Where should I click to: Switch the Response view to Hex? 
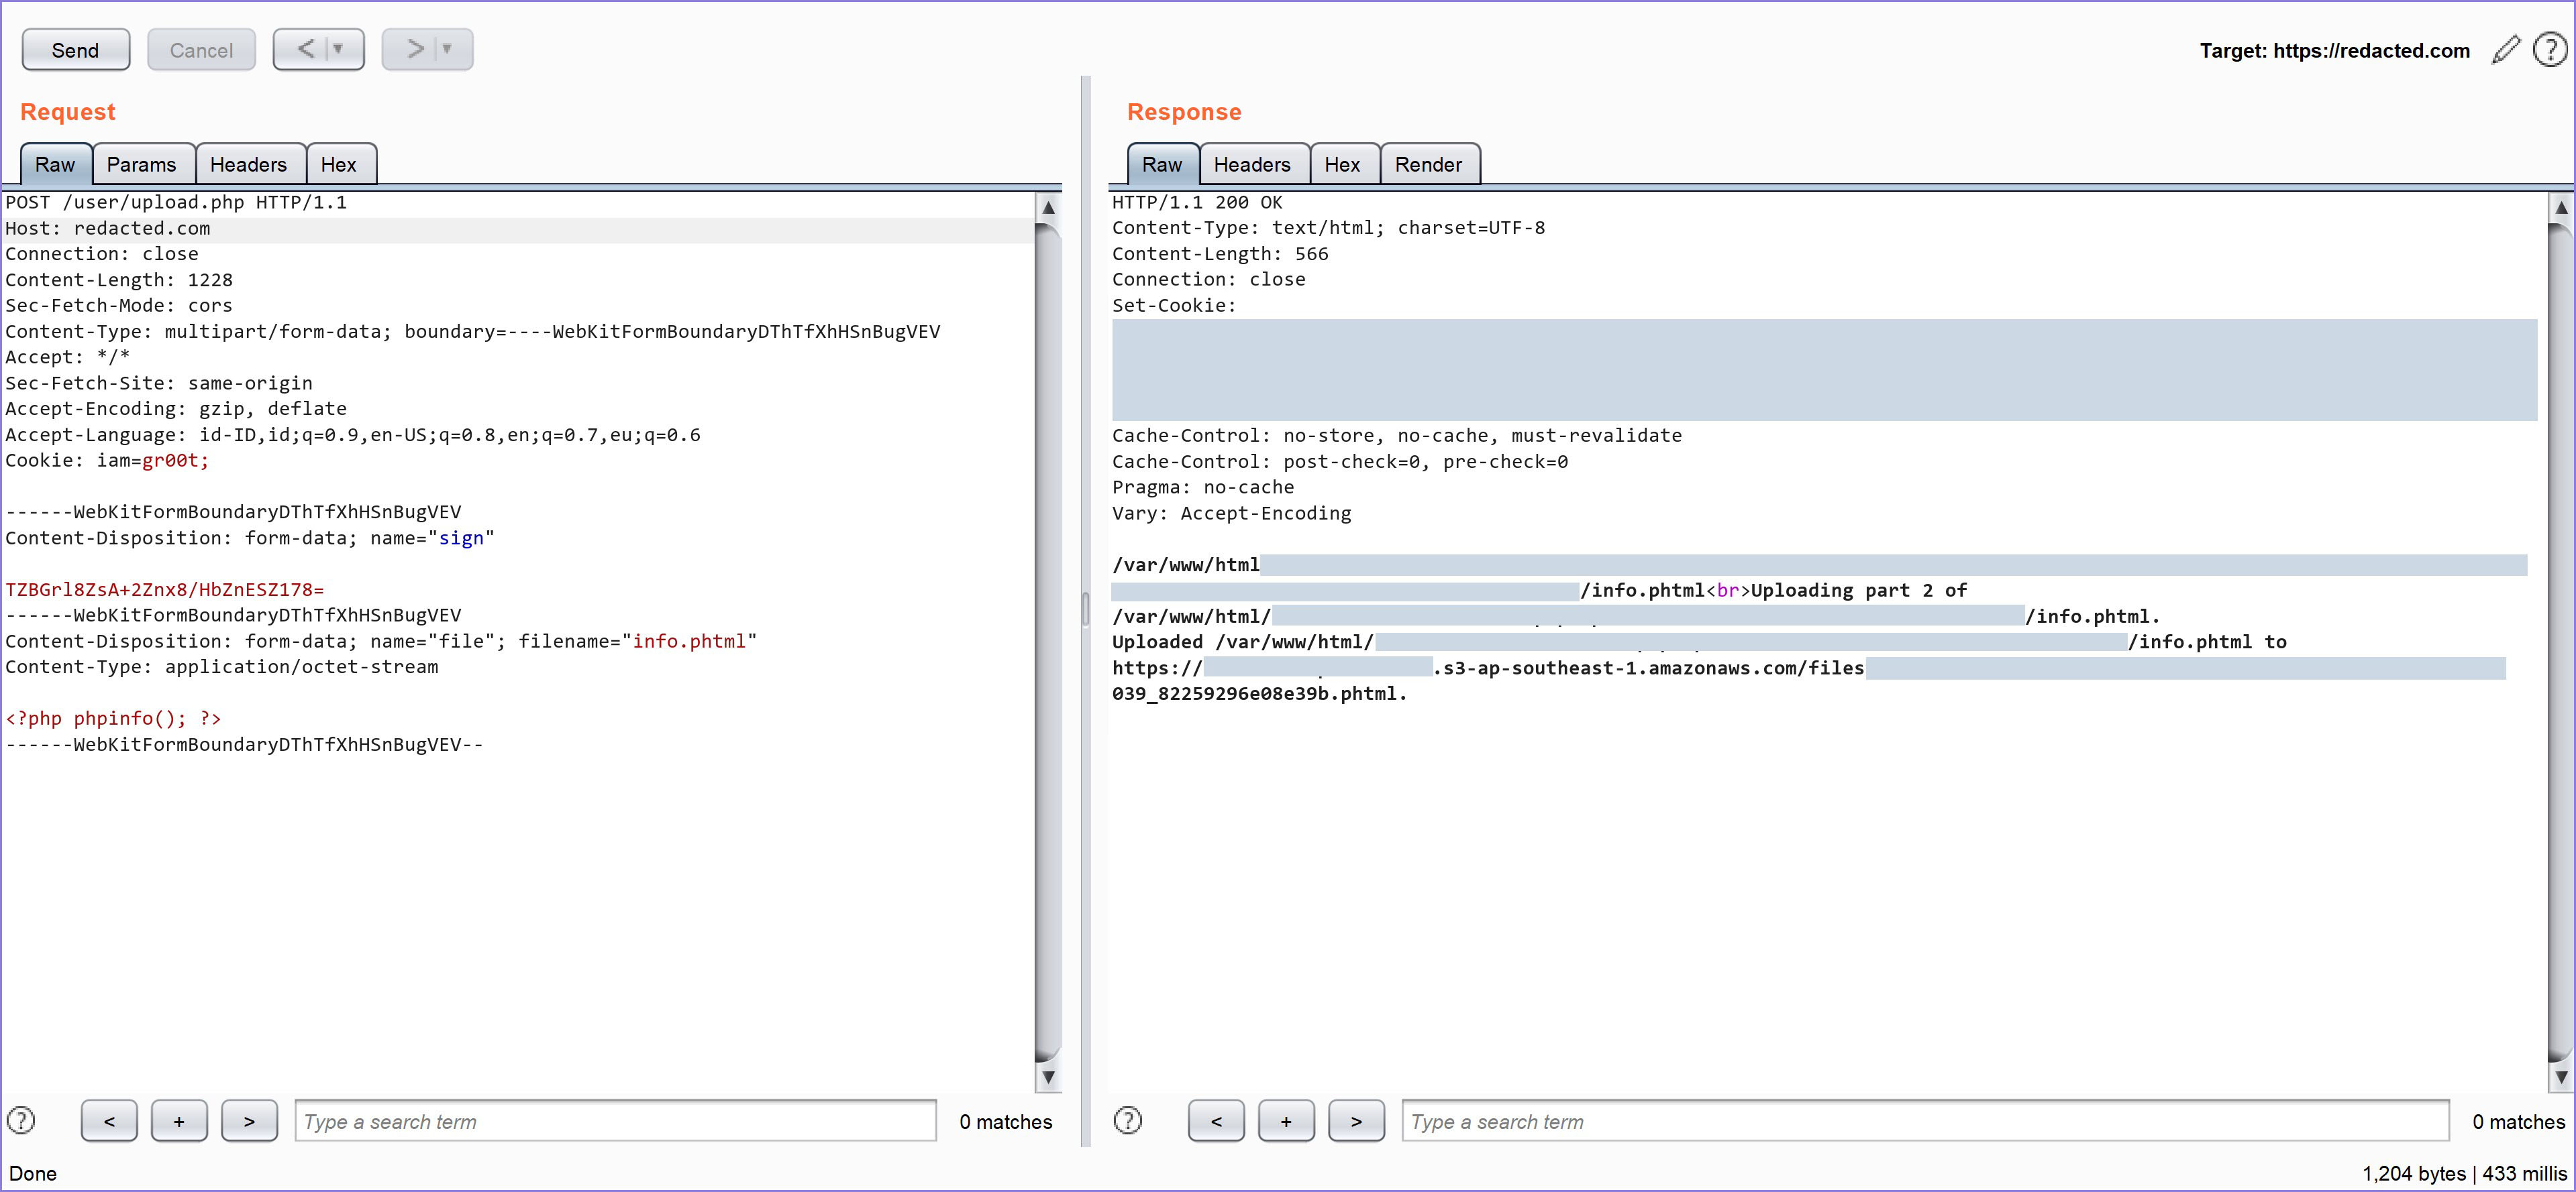tap(1344, 164)
